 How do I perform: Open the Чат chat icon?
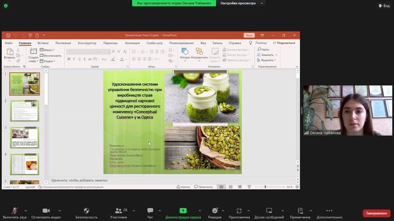pos(150,211)
